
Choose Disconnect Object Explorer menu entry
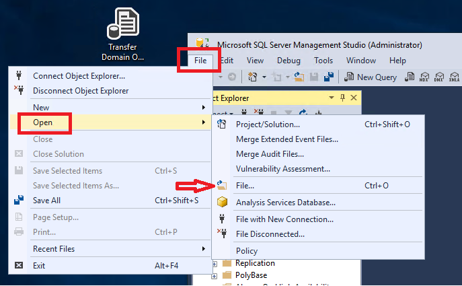pos(110,91)
